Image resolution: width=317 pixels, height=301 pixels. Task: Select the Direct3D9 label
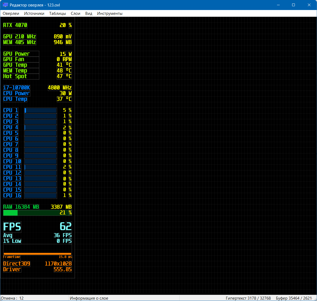(x=16, y=264)
